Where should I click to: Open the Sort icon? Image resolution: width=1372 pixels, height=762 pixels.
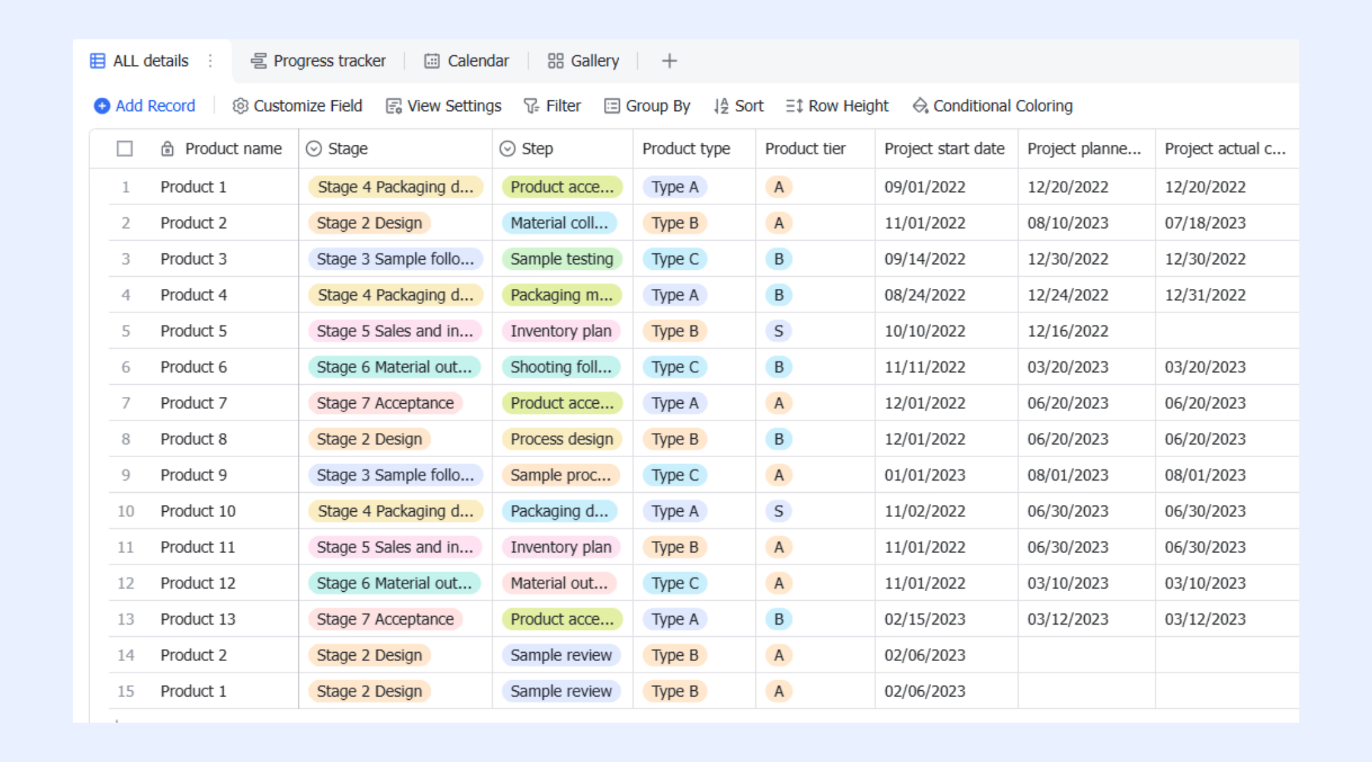tap(721, 106)
